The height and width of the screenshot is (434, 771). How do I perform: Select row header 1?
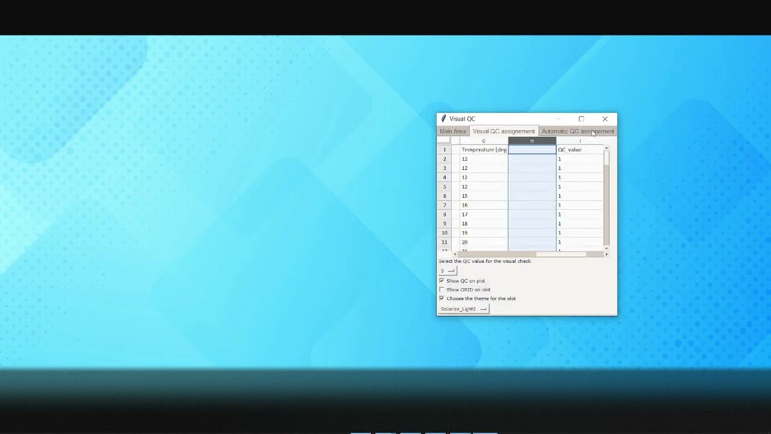pos(445,149)
